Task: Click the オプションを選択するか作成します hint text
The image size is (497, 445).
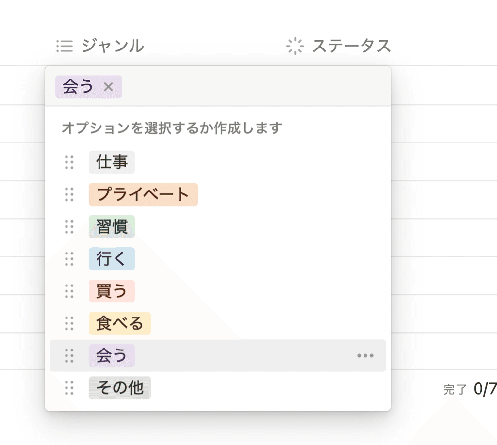Action: pyautogui.click(x=171, y=128)
